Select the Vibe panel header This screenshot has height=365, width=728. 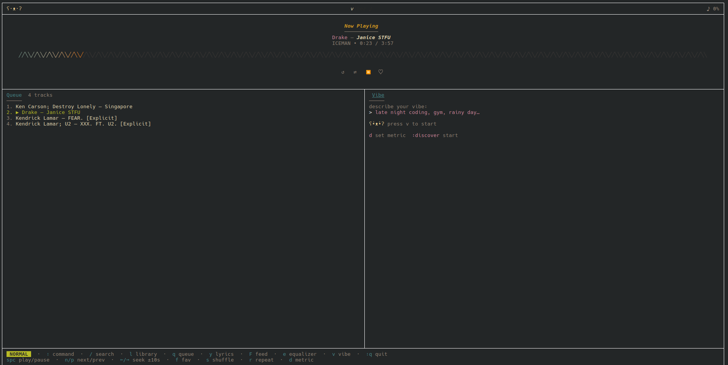pyautogui.click(x=378, y=95)
